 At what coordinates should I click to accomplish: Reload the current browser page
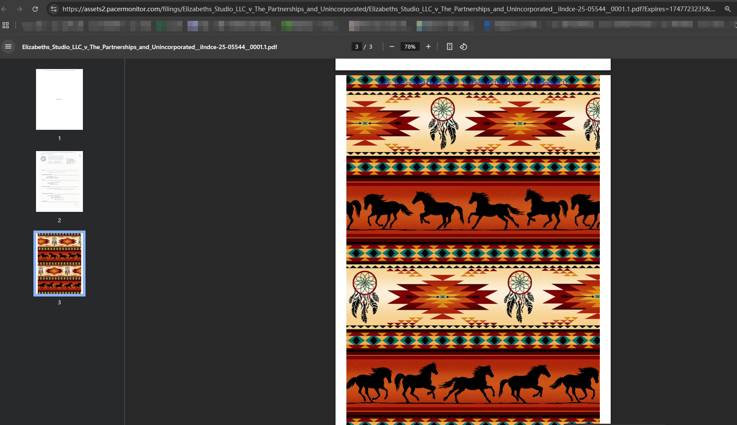coord(35,9)
